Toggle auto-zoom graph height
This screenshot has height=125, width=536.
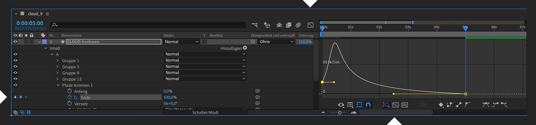386,105
